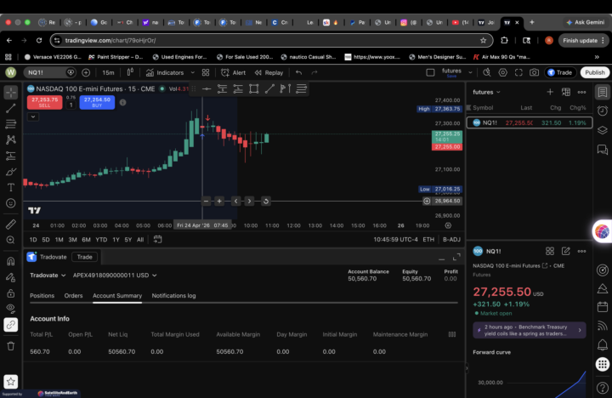This screenshot has height=398, width=612.
Task: Set the date range to YTD
Action: point(101,240)
